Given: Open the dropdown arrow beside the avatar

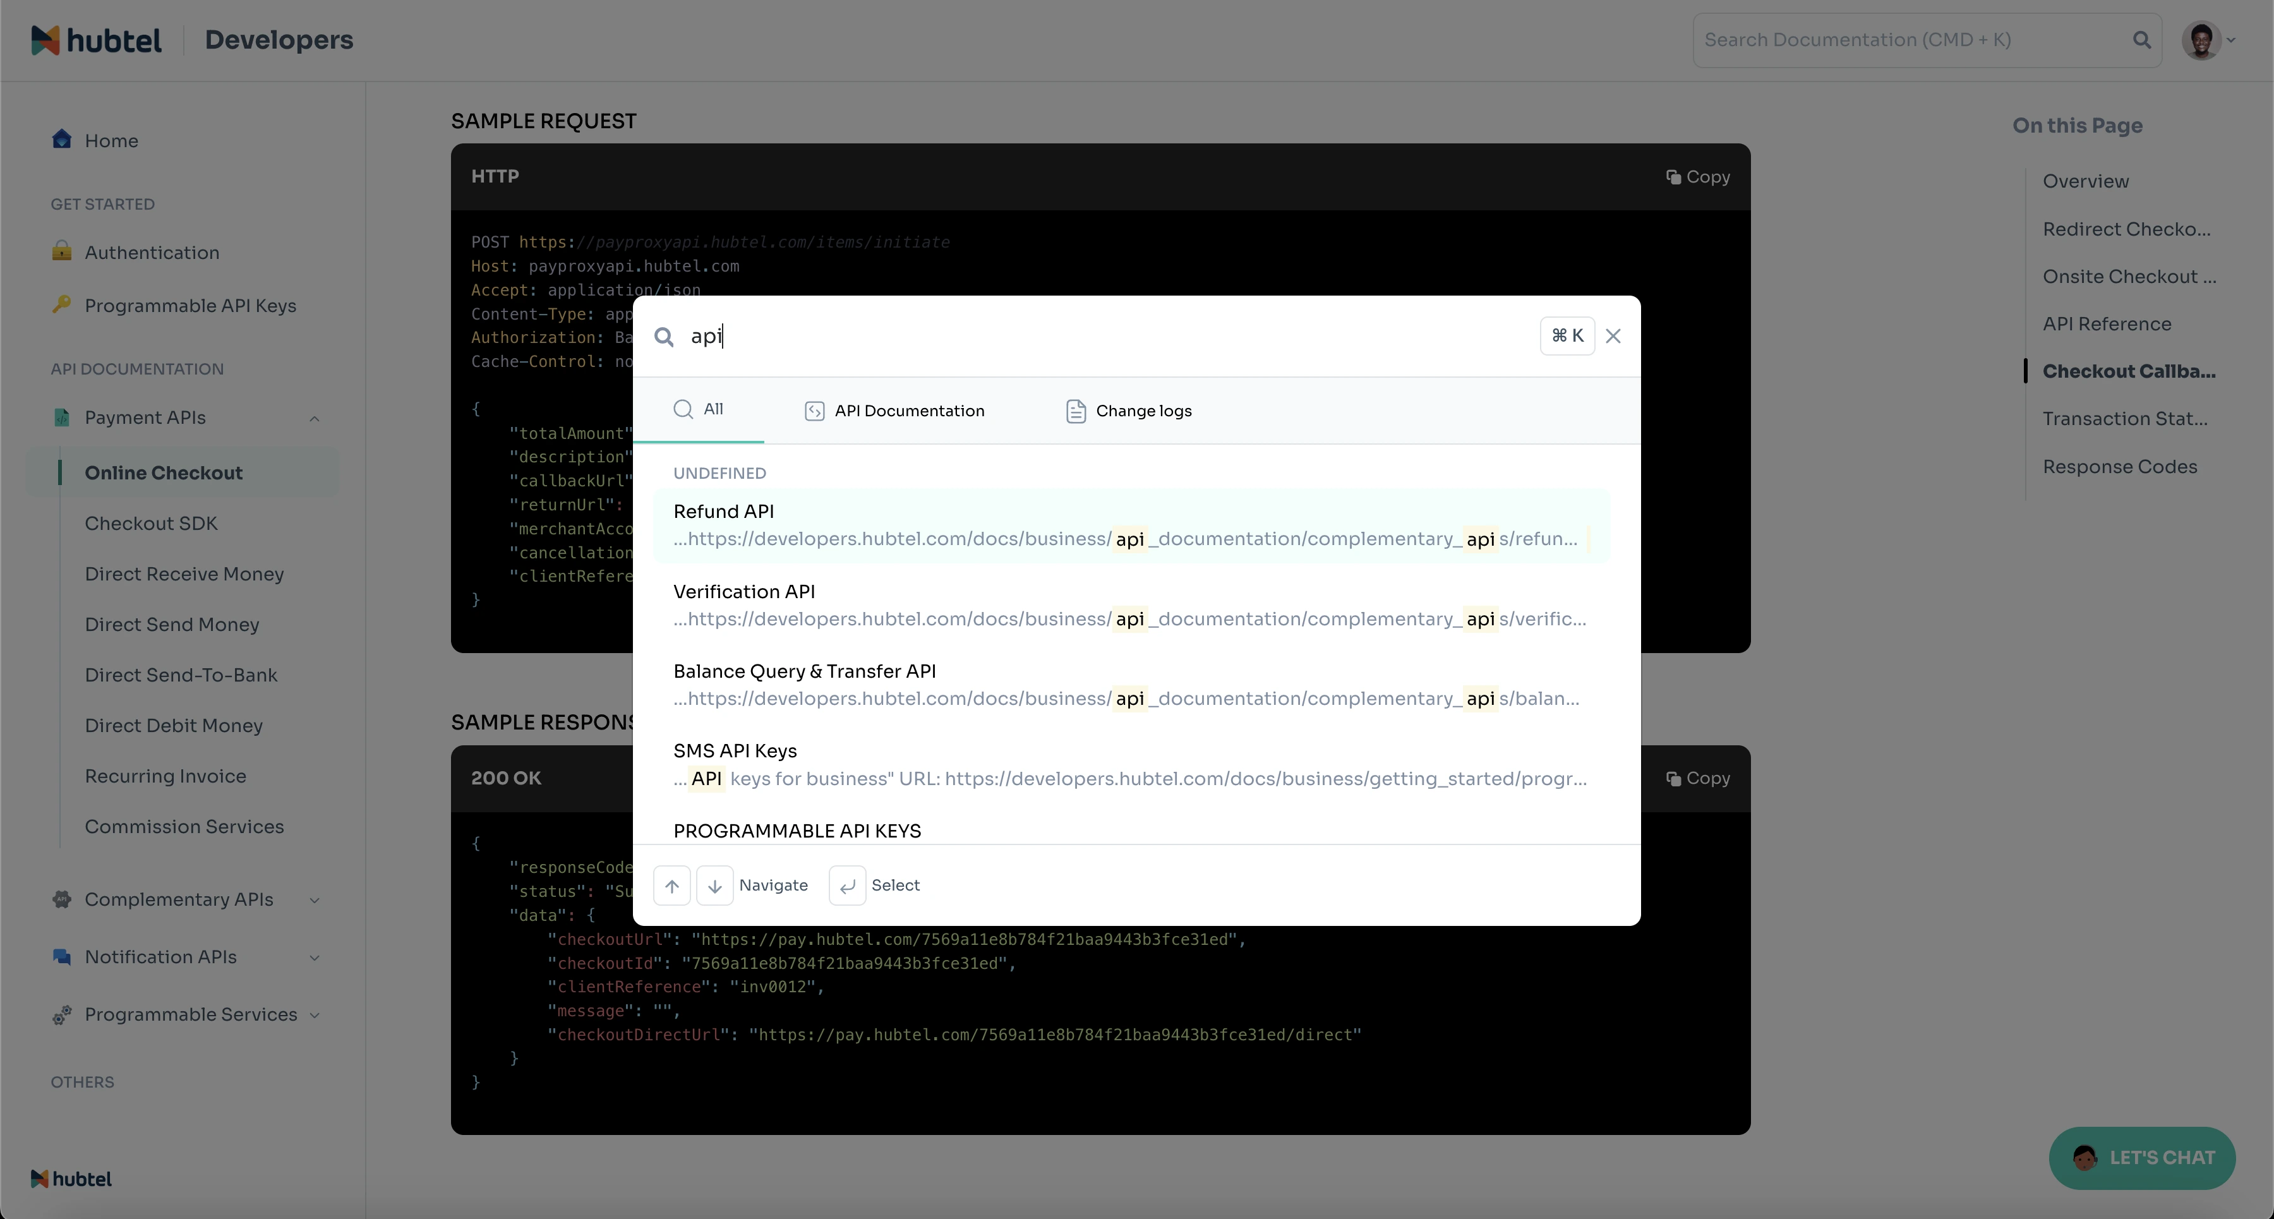Looking at the screenshot, I should [x=2231, y=40].
